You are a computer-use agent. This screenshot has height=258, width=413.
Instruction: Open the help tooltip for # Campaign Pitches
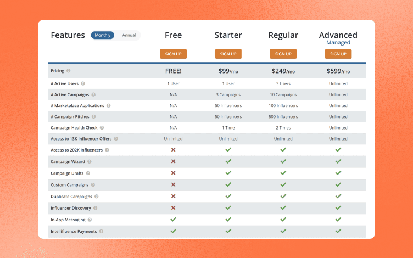click(94, 116)
